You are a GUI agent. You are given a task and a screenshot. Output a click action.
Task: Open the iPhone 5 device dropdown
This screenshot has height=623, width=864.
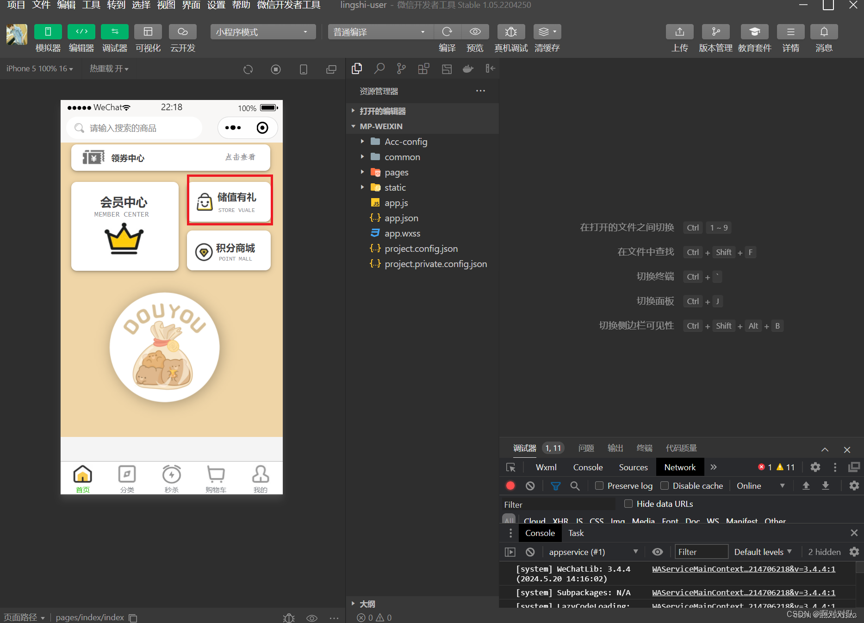point(40,69)
